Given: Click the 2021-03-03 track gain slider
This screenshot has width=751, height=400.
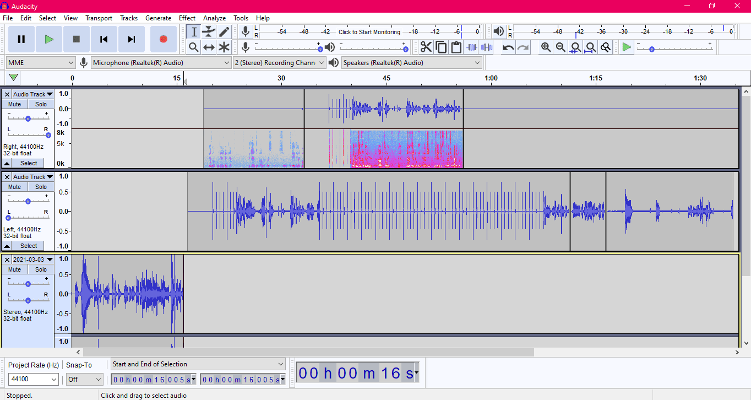Looking at the screenshot, I should [28, 284].
